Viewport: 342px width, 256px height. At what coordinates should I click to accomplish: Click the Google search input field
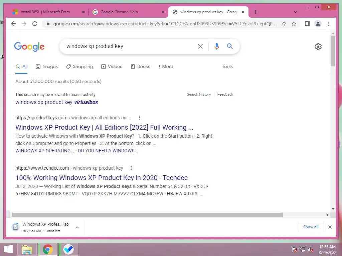pos(129,46)
